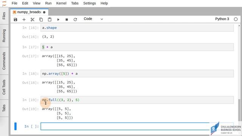The image size is (242, 136).
Task: Open the Edit menu
Action: point(25,3)
